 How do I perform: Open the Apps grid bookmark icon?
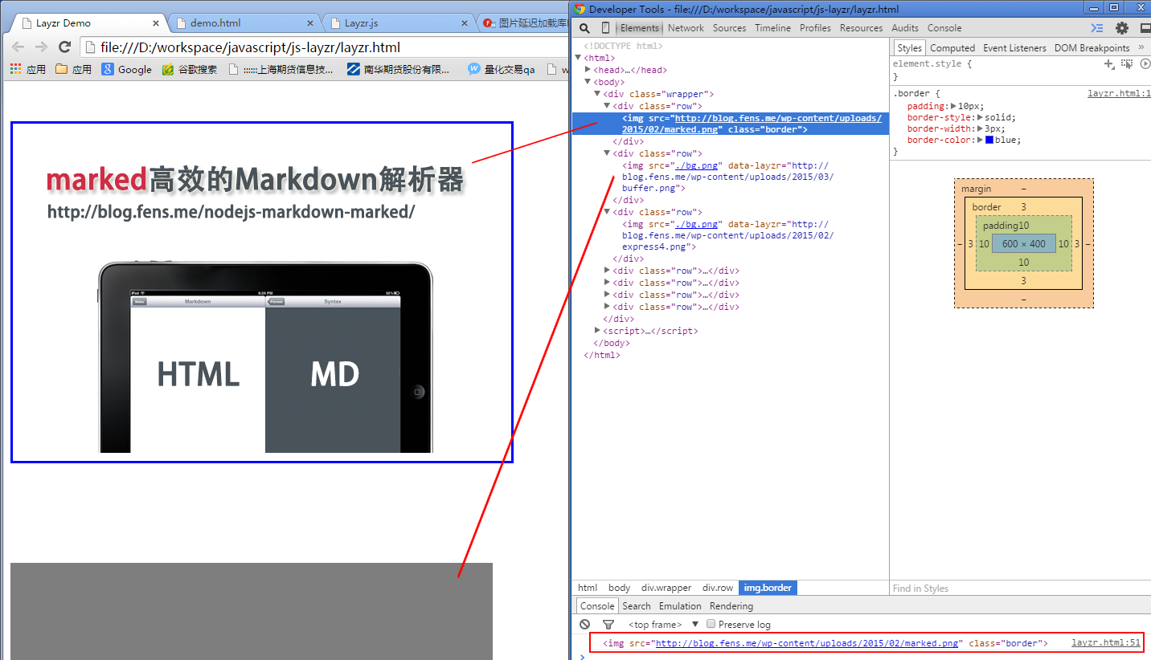(15, 70)
